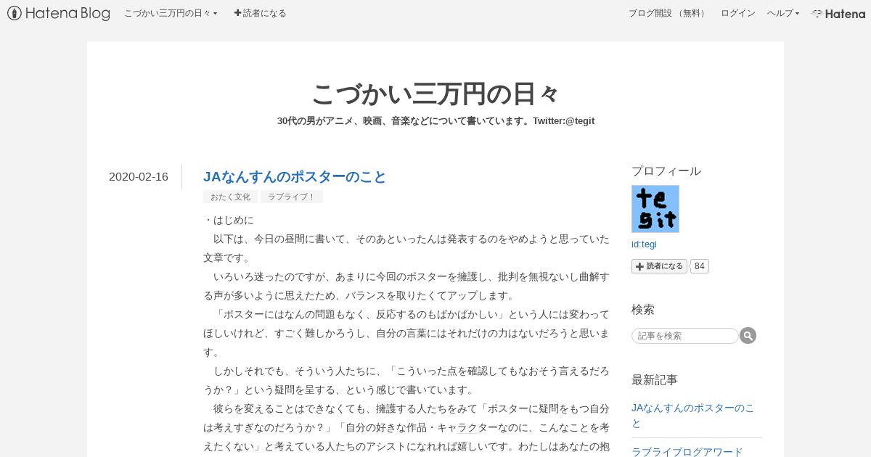
Task: Open article JAなんすんのポスターのこと
Action: click(295, 176)
